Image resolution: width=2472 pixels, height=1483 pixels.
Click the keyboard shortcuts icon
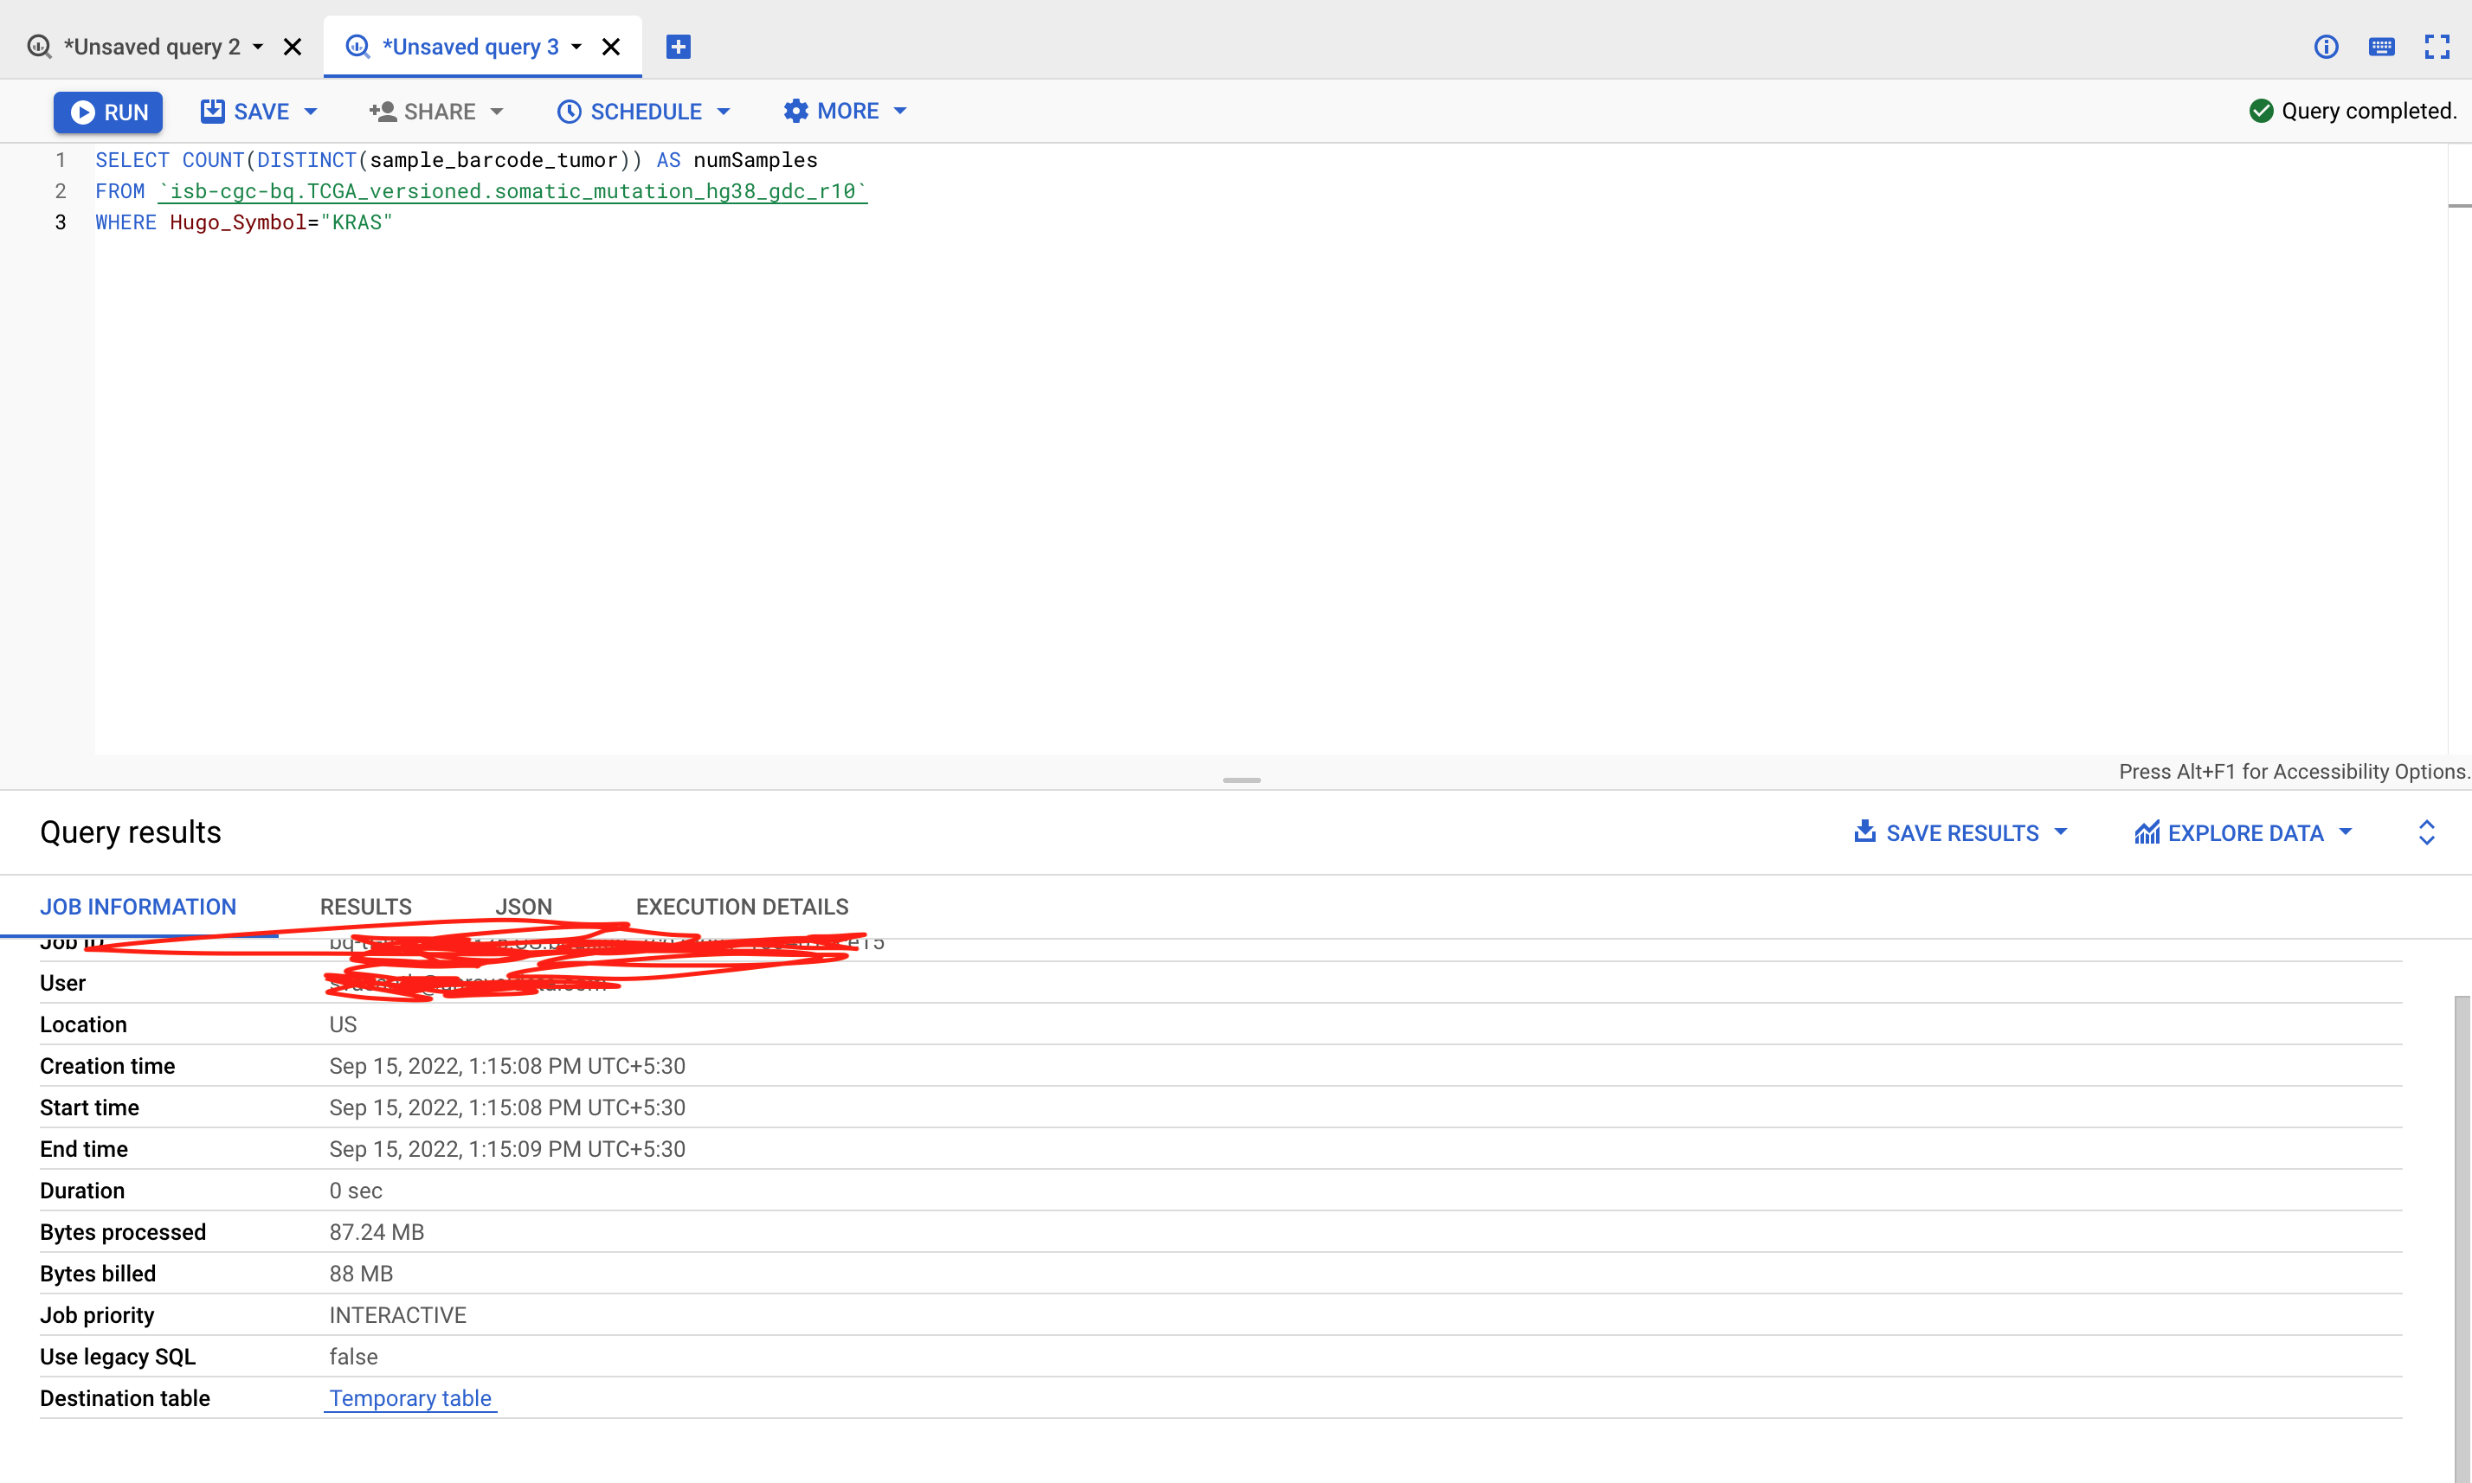[x=2381, y=47]
